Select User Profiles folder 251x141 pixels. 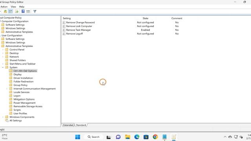(20, 114)
